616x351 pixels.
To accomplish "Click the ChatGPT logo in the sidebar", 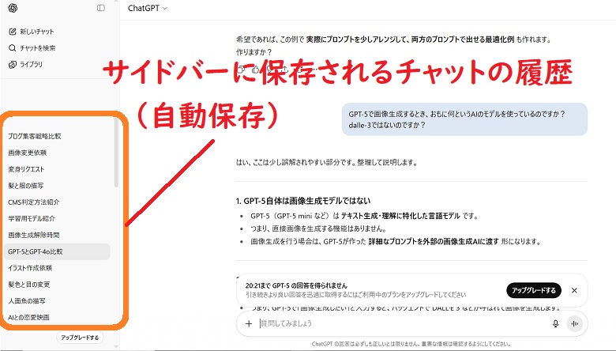I will click(x=13, y=8).
